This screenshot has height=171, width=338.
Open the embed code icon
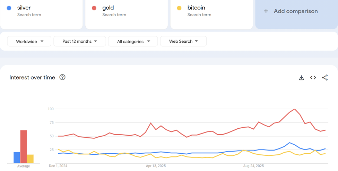click(x=313, y=78)
